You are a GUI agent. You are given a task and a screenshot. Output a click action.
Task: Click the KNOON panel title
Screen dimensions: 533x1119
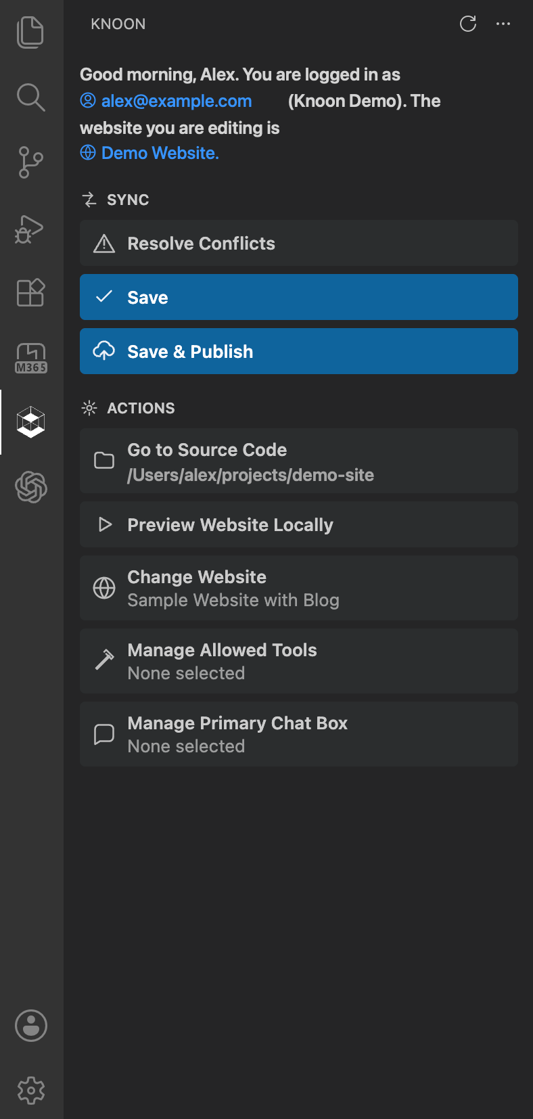click(118, 24)
